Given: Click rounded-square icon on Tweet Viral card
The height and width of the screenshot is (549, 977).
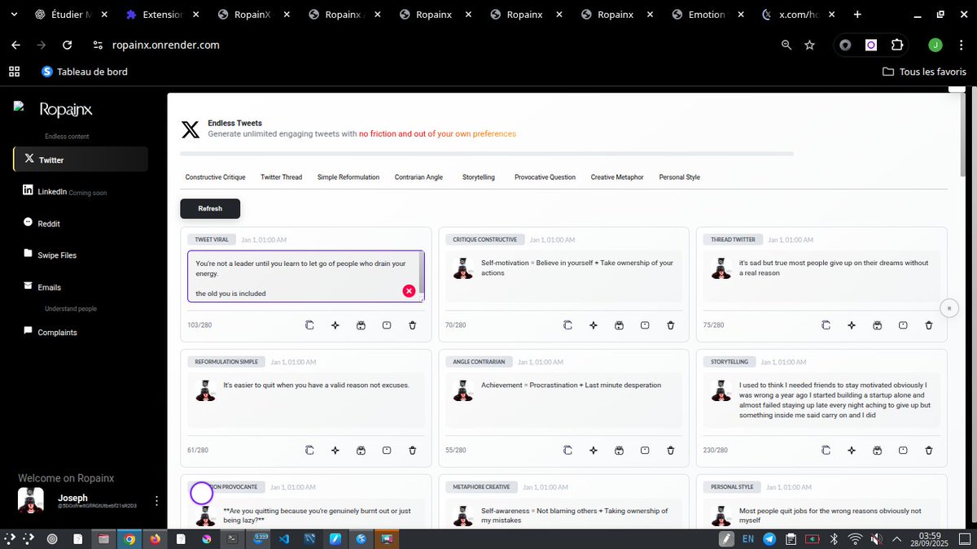Looking at the screenshot, I should (x=387, y=325).
